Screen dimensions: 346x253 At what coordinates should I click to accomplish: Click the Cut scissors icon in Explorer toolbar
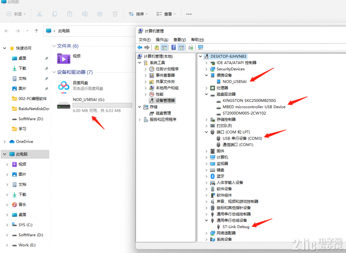39,14
